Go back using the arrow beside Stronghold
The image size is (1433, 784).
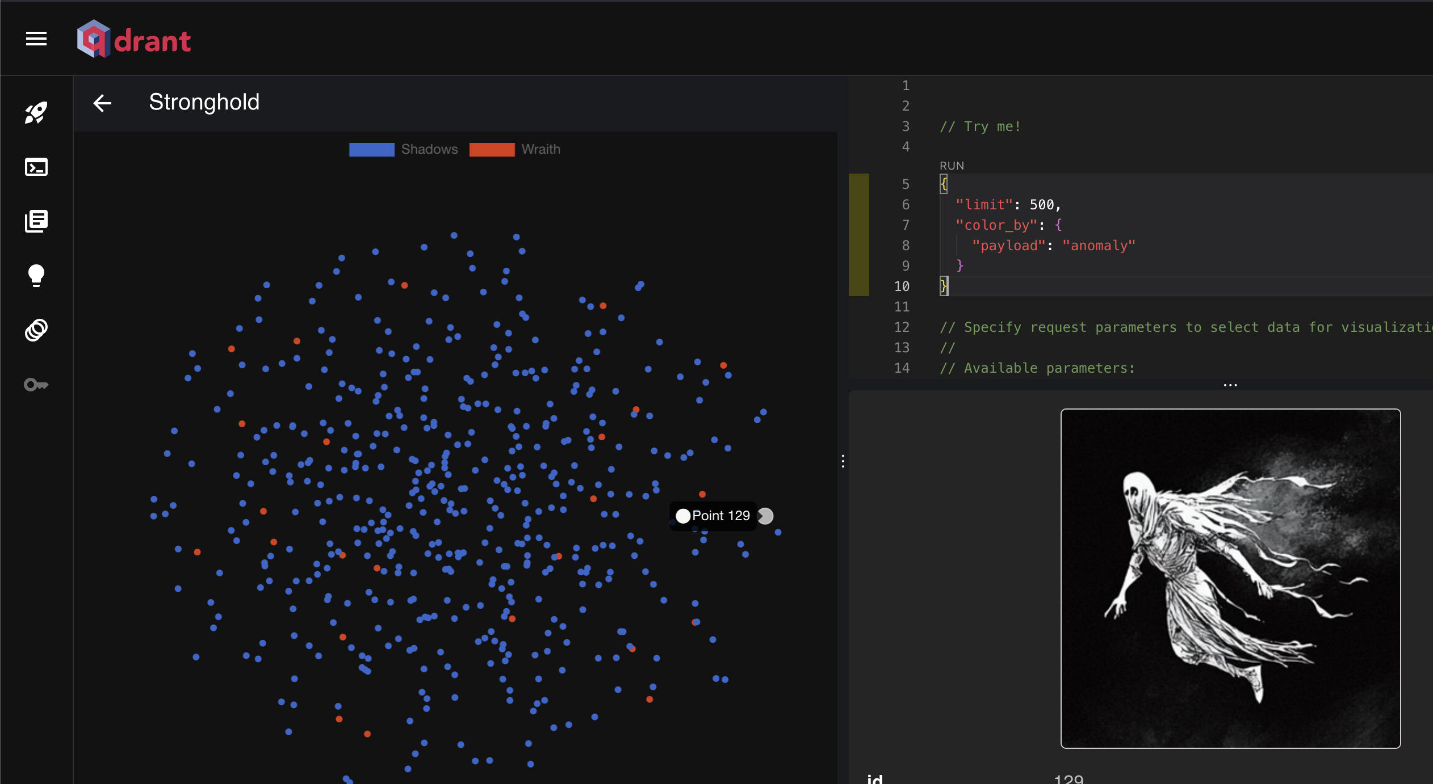(x=102, y=103)
